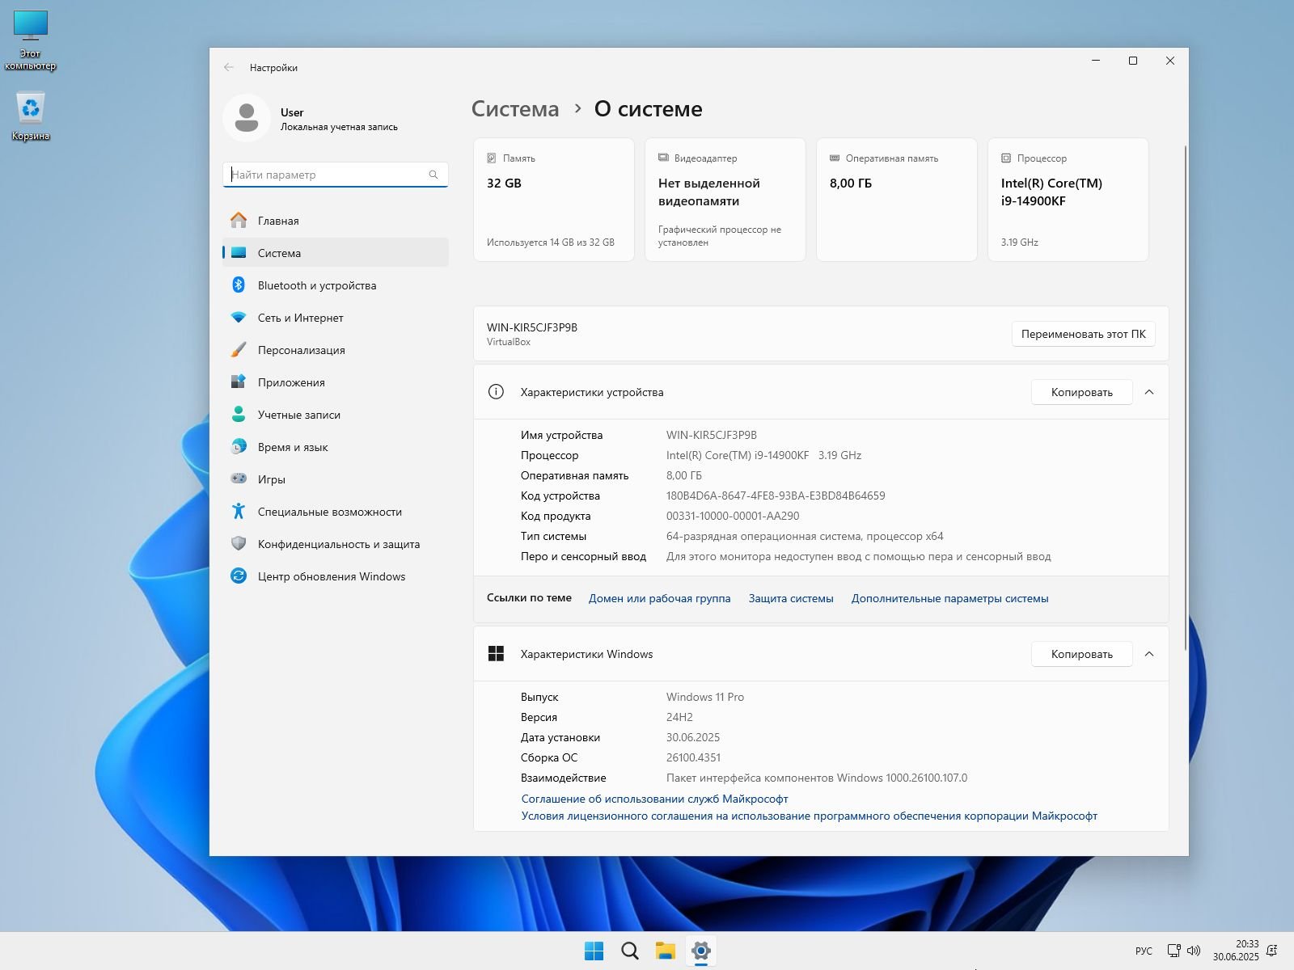Go to Сеть и Интернет
The width and height of the screenshot is (1294, 970).
pos(336,318)
